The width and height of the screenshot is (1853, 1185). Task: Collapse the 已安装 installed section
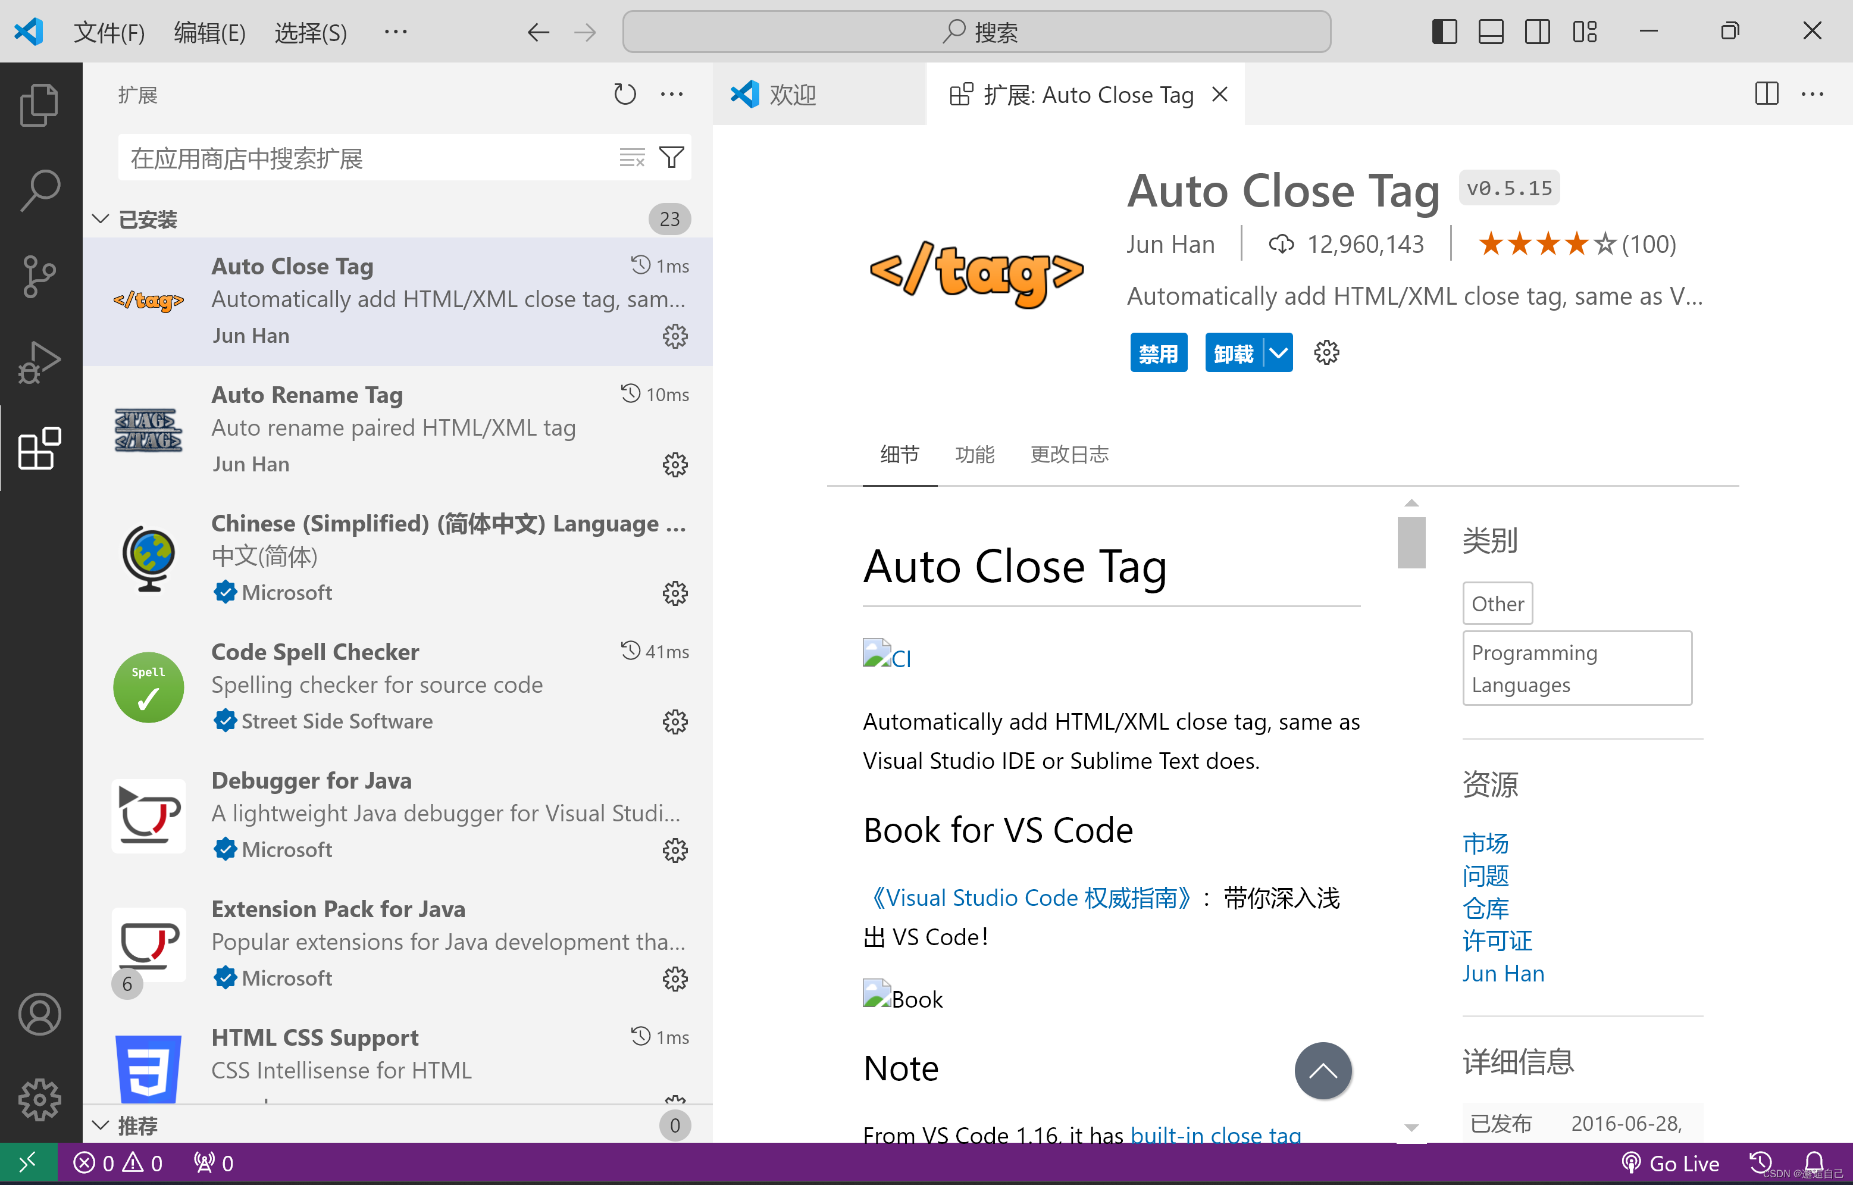100,219
